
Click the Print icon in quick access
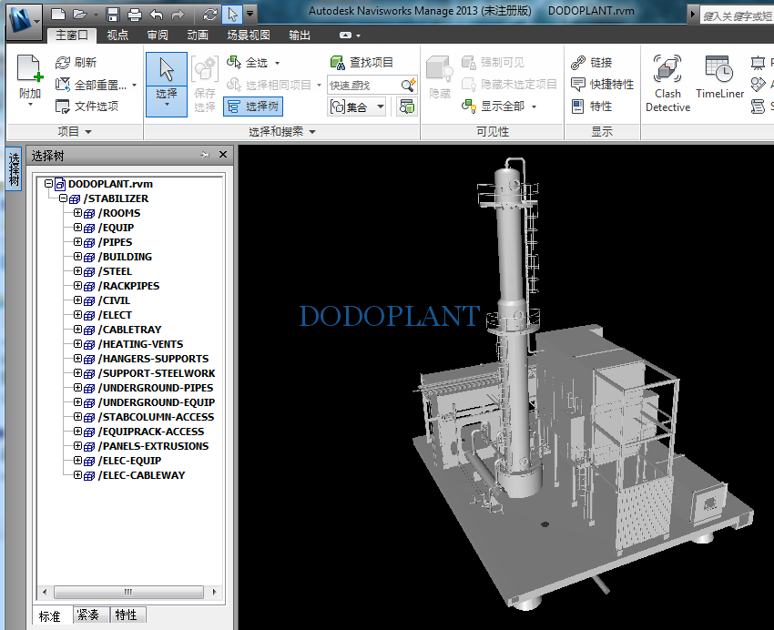(134, 15)
